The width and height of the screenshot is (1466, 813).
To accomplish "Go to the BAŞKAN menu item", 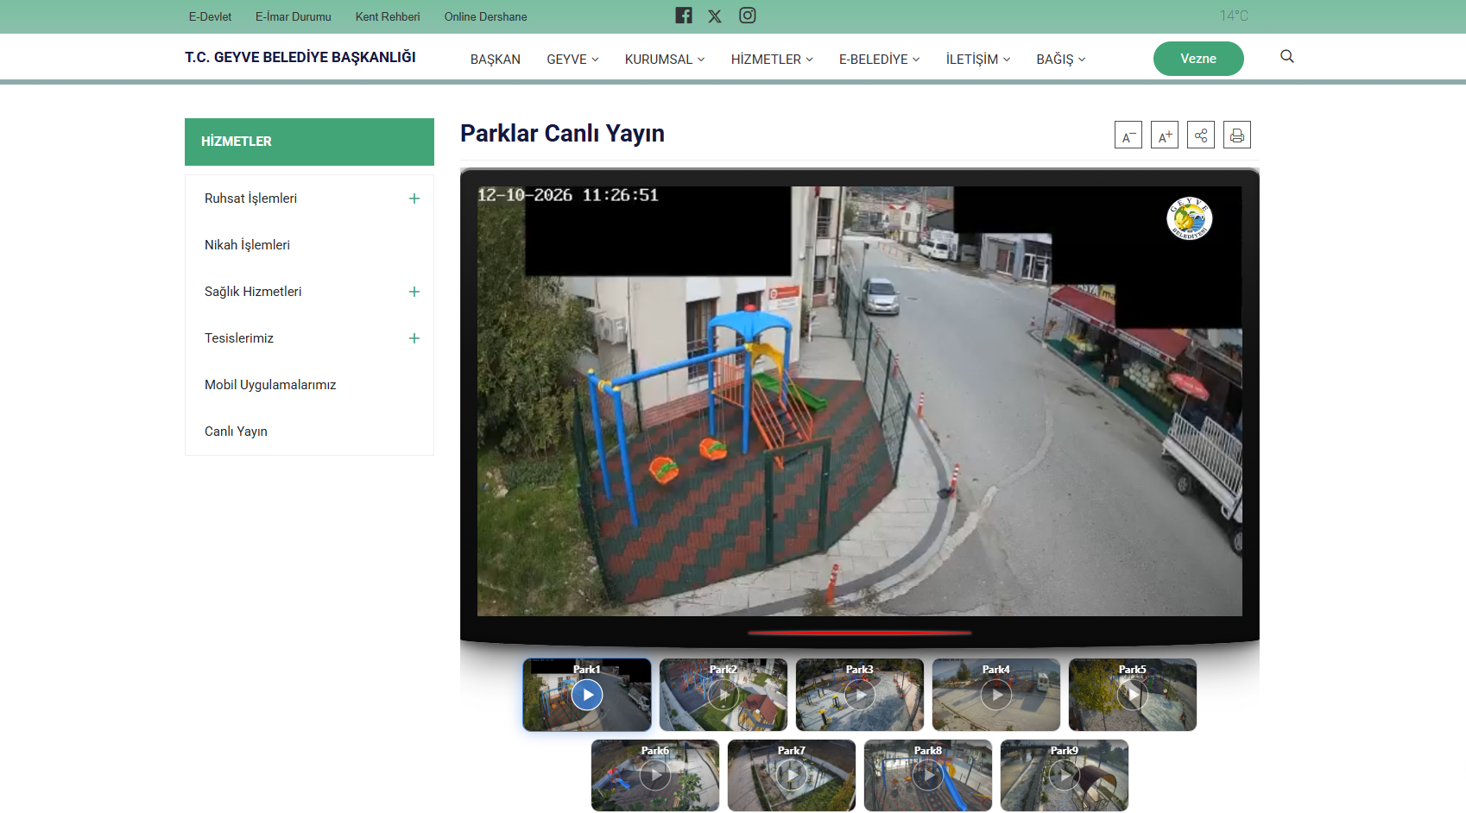I will pos(496,60).
